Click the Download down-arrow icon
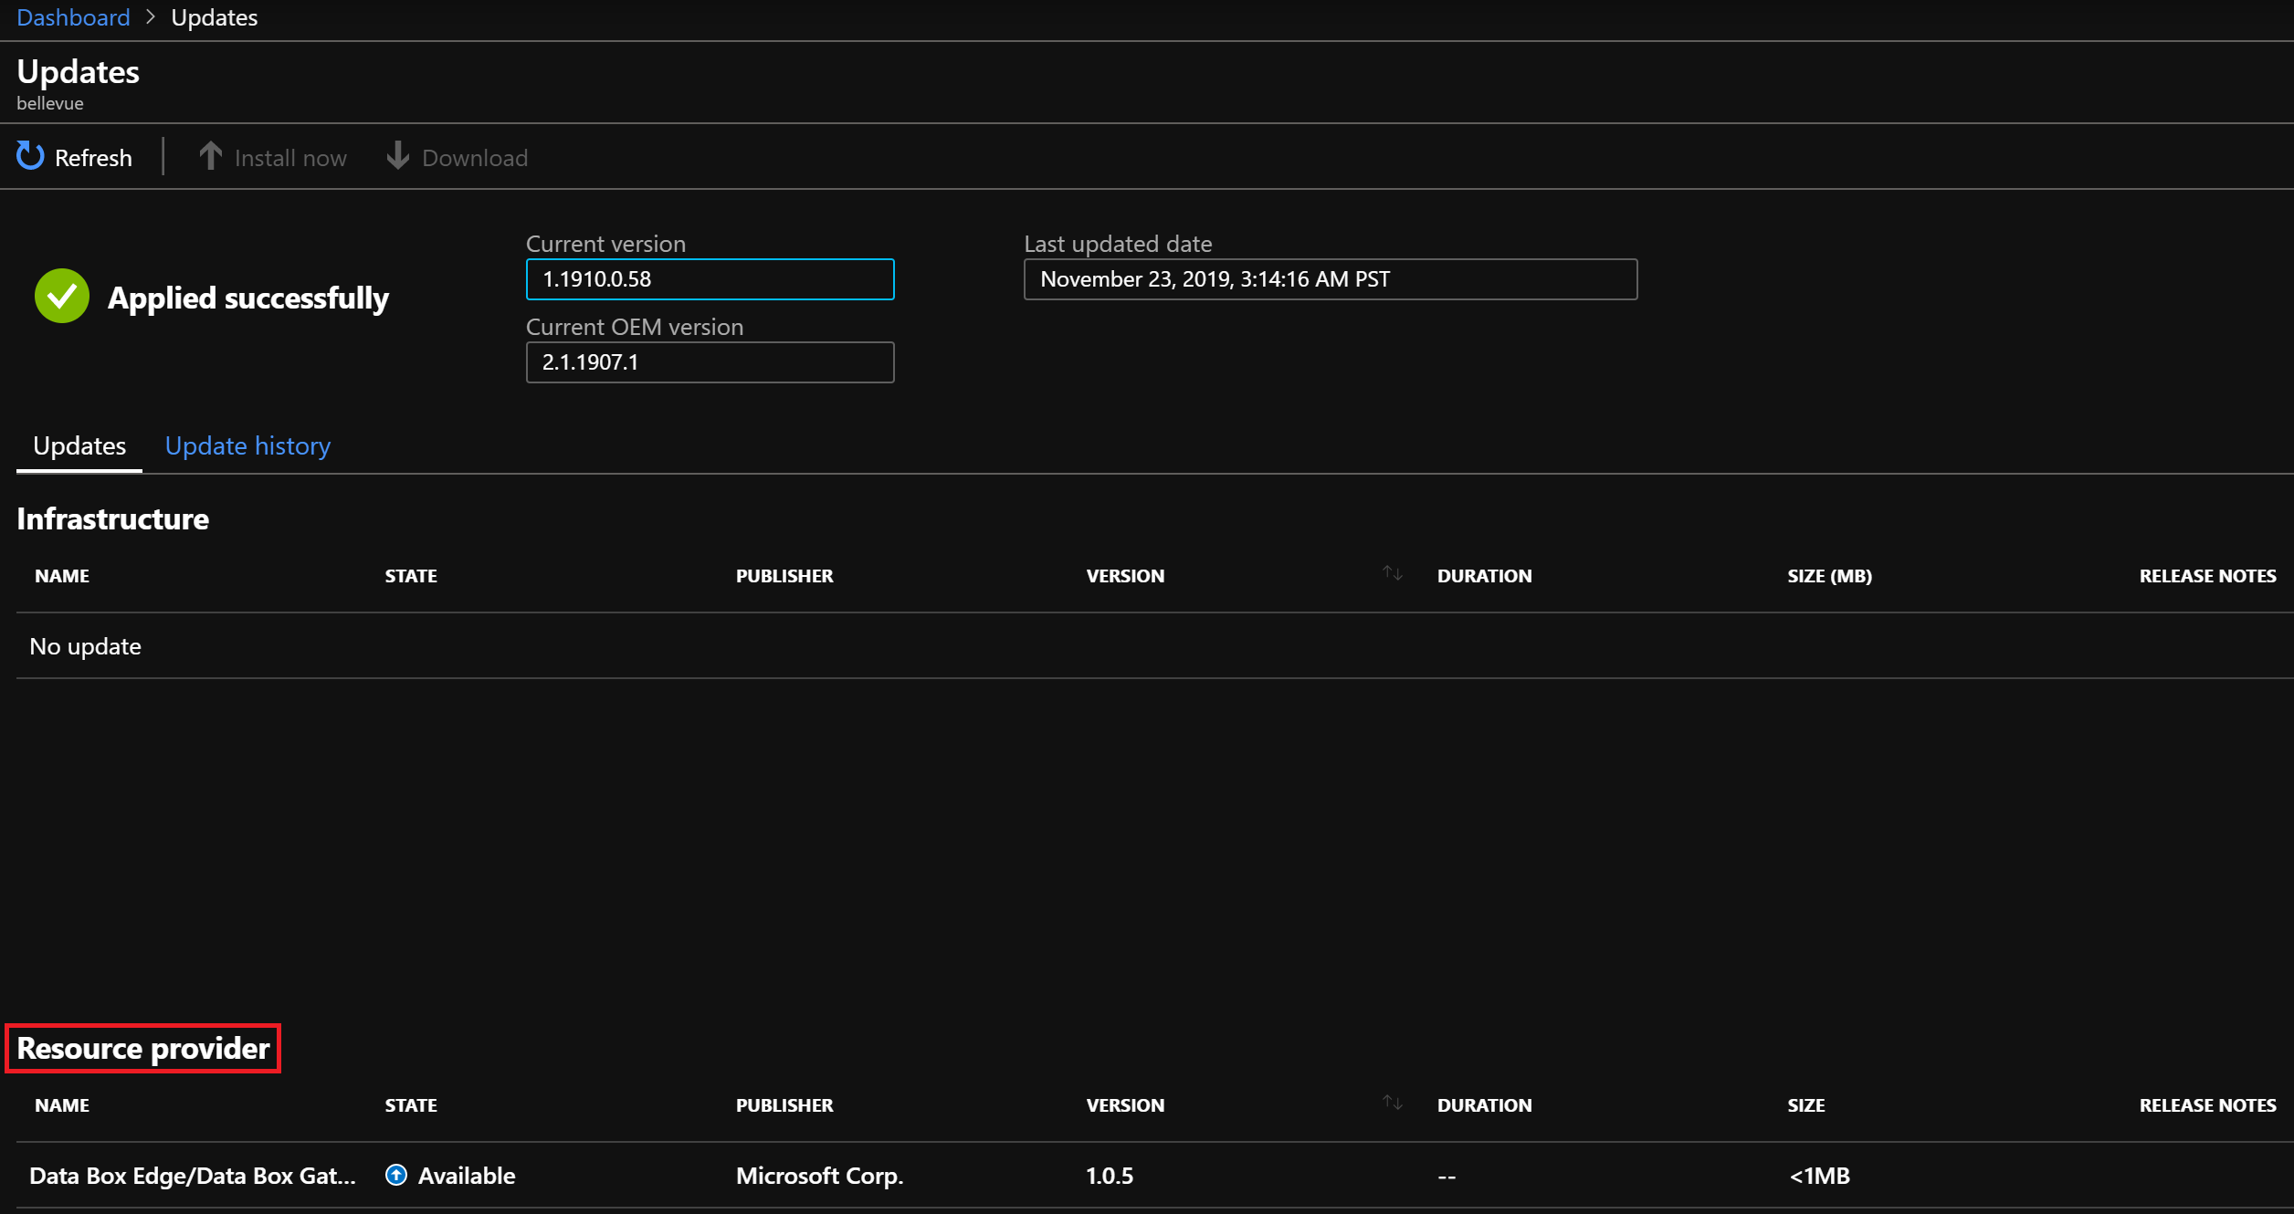Image resolution: width=2294 pixels, height=1214 pixels. tap(397, 156)
